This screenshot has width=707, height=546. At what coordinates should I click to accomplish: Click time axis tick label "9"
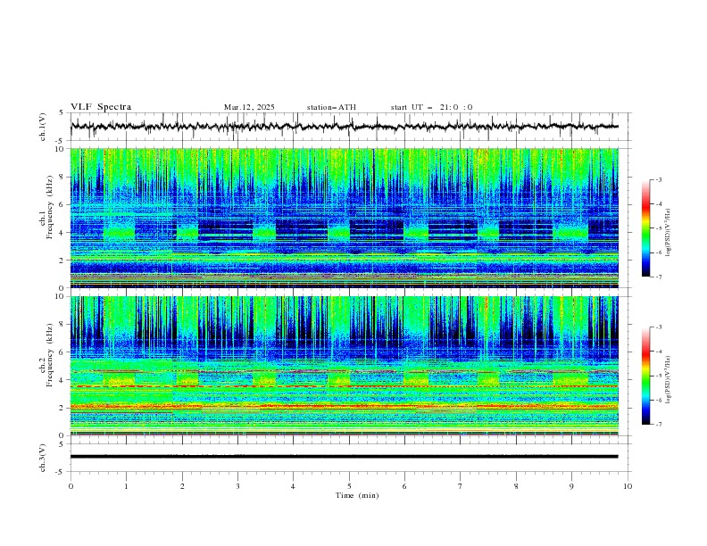click(571, 486)
